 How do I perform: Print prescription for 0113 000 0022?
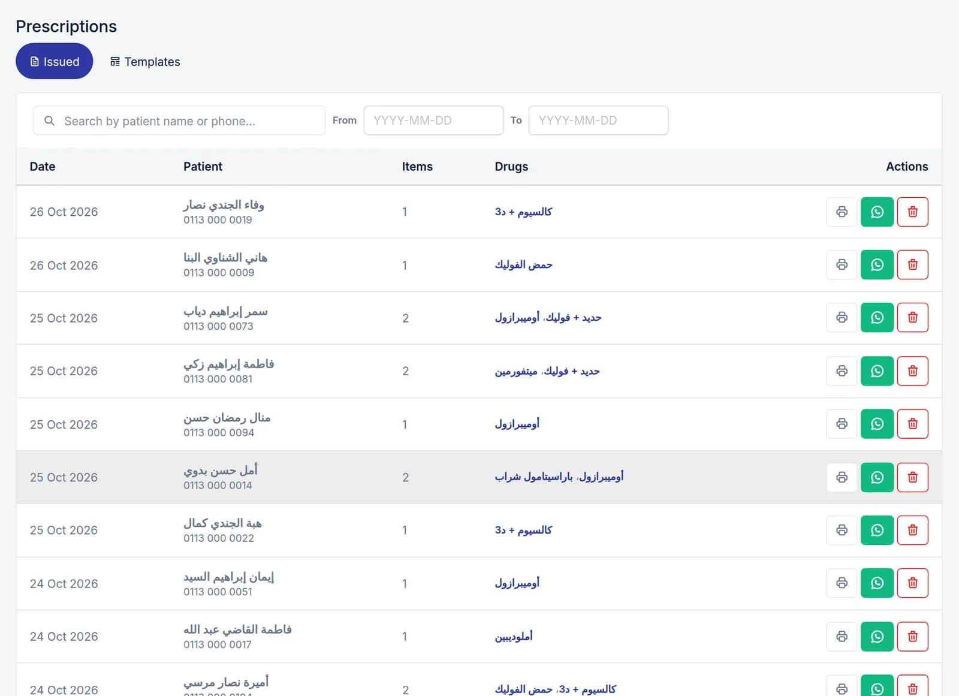click(842, 530)
